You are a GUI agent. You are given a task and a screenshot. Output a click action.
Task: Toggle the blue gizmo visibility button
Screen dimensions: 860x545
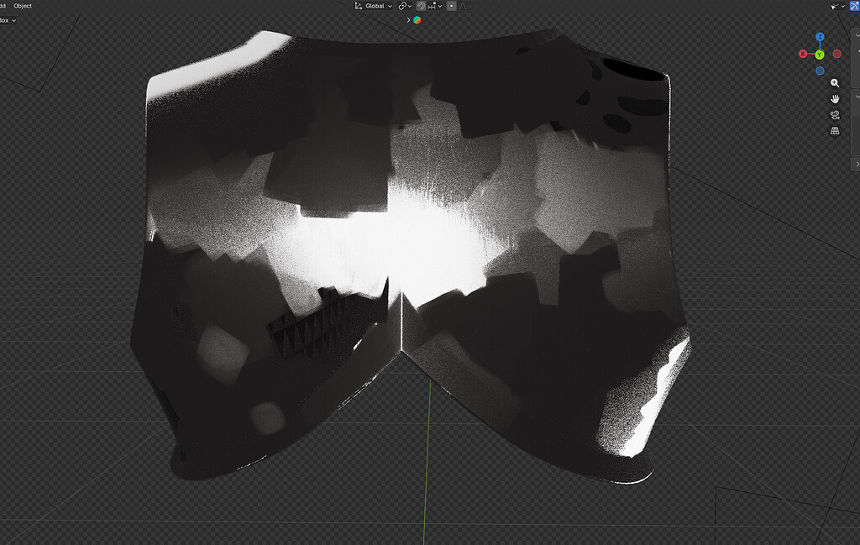[x=854, y=6]
